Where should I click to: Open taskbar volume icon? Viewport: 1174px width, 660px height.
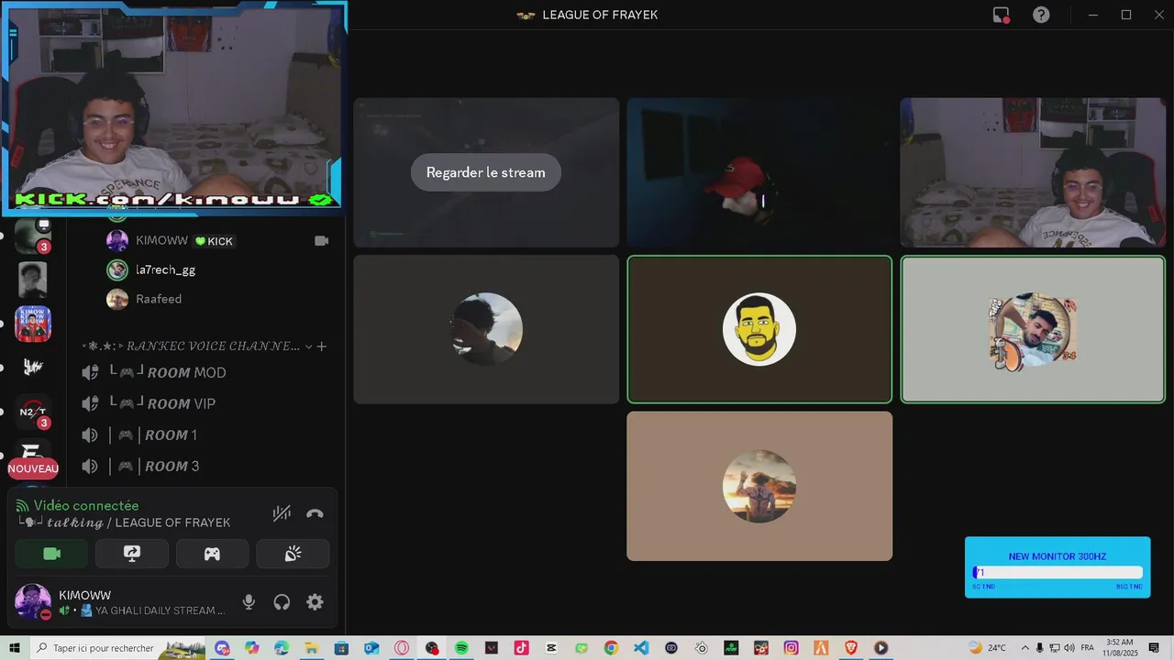(1069, 648)
